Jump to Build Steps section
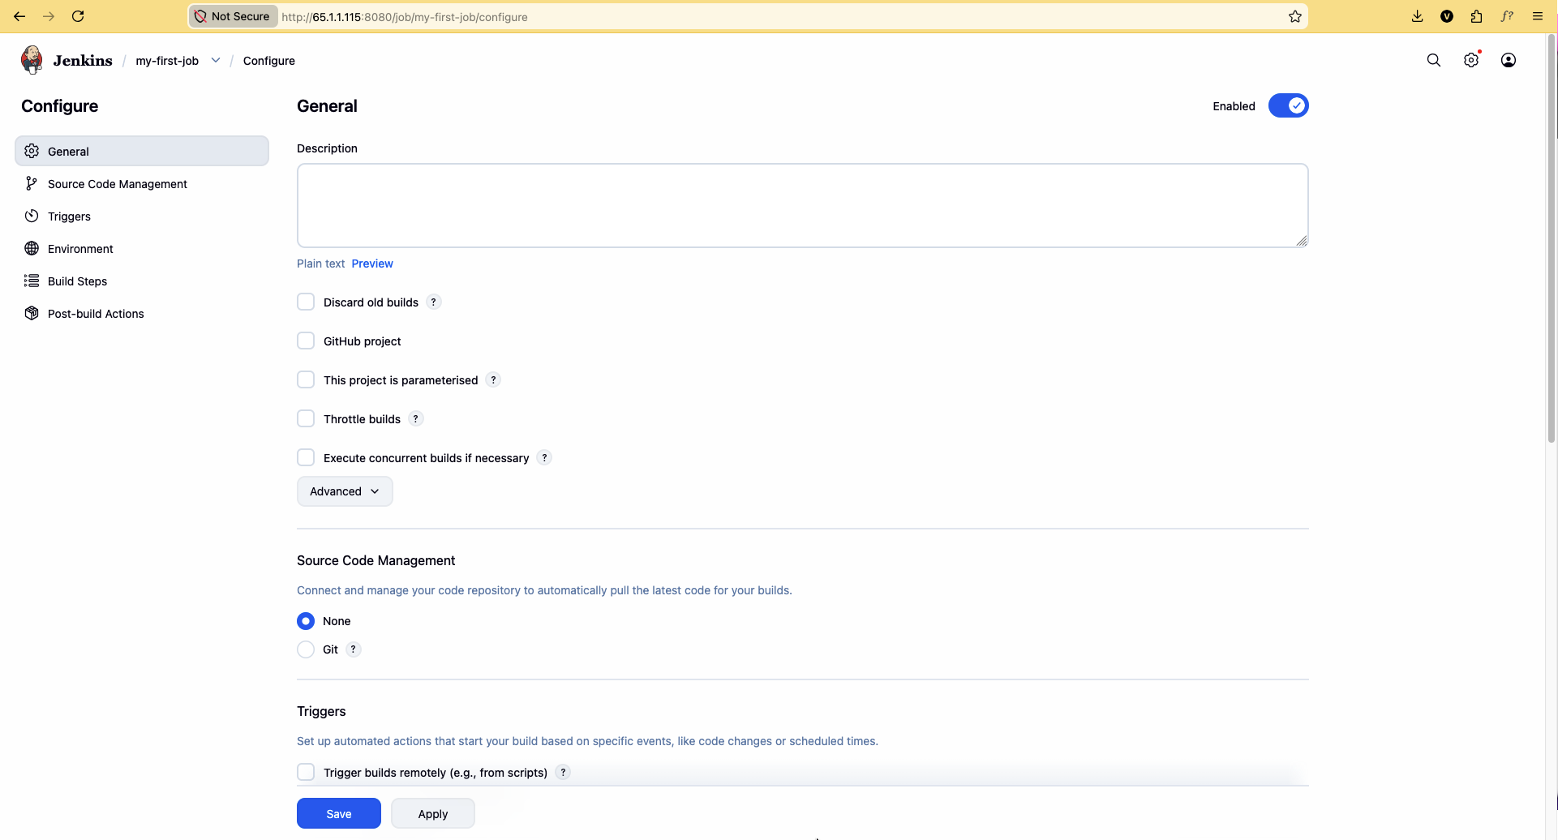 142,281
